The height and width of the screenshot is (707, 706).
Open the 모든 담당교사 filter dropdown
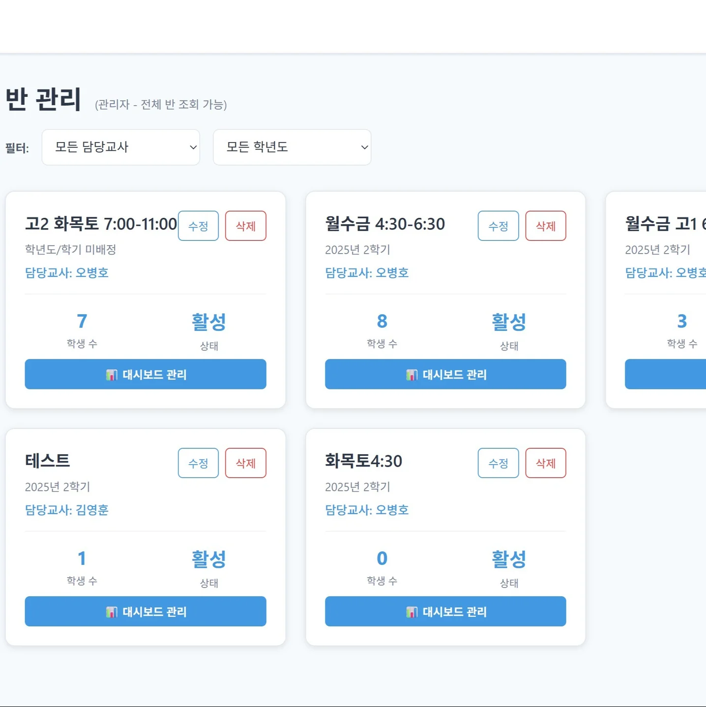point(120,147)
